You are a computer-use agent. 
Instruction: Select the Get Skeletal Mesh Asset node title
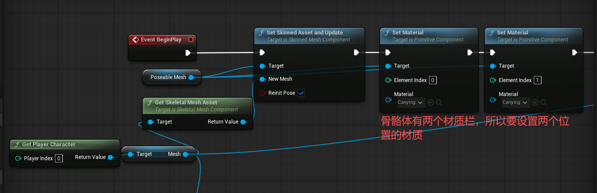click(x=186, y=103)
